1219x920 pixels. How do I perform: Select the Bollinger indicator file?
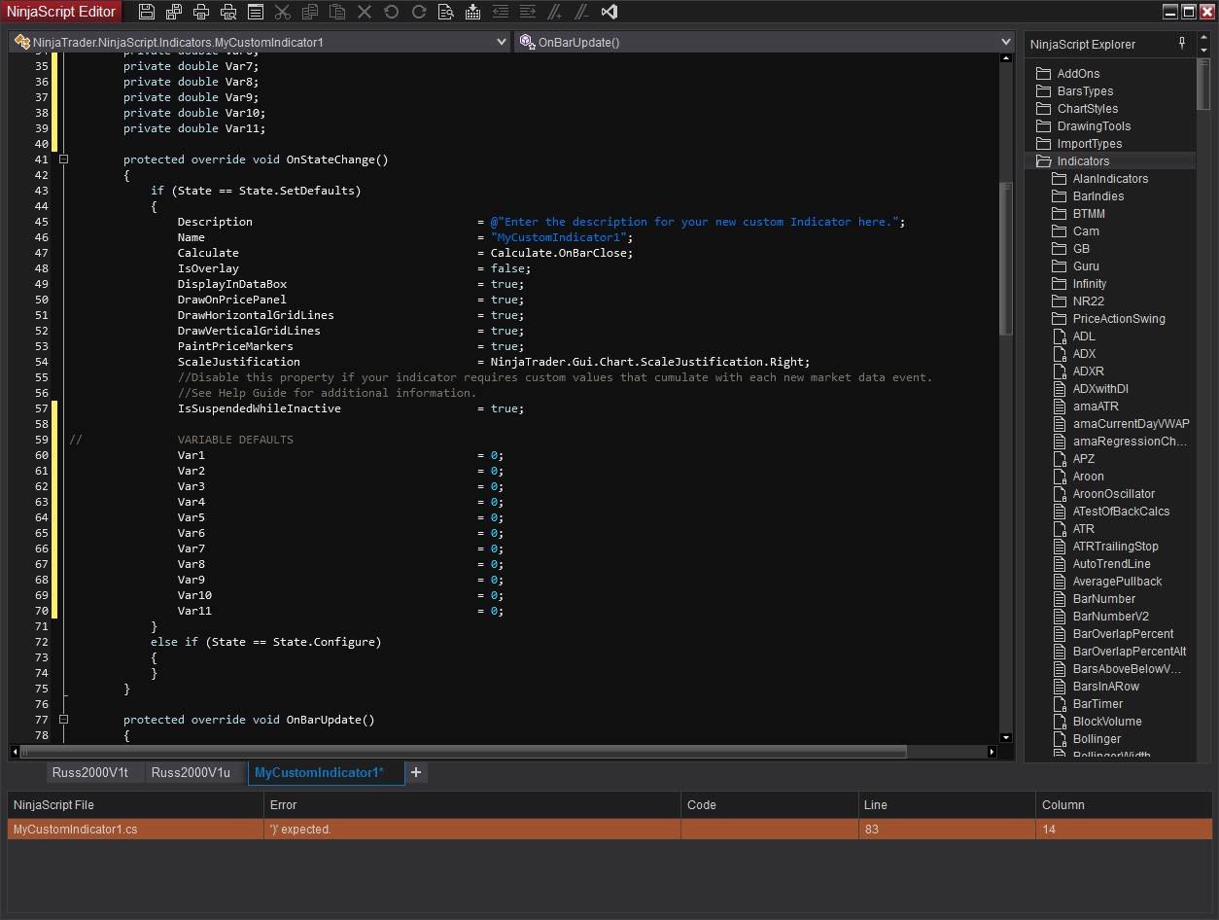pyautogui.click(x=1097, y=739)
